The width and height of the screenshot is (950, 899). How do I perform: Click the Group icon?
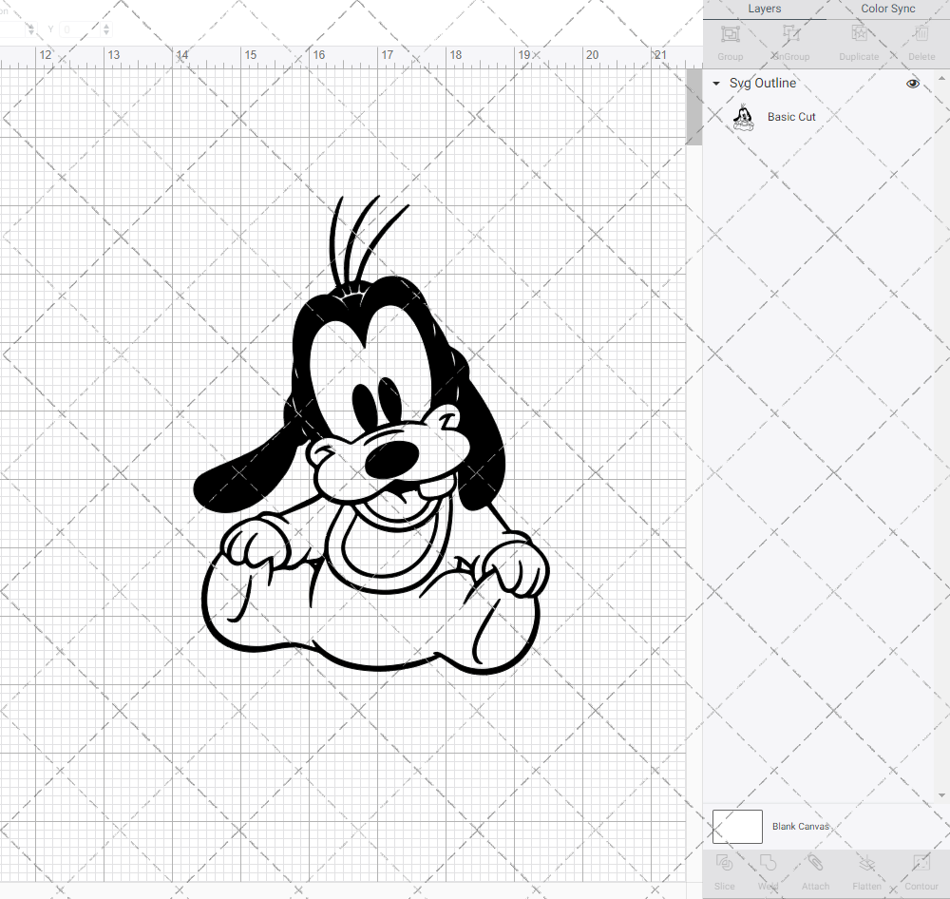tap(730, 40)
